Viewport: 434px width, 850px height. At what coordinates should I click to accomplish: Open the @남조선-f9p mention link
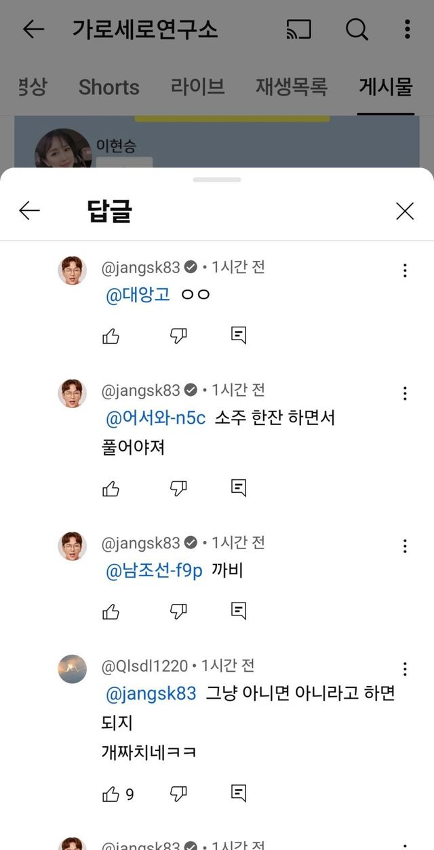154,571
